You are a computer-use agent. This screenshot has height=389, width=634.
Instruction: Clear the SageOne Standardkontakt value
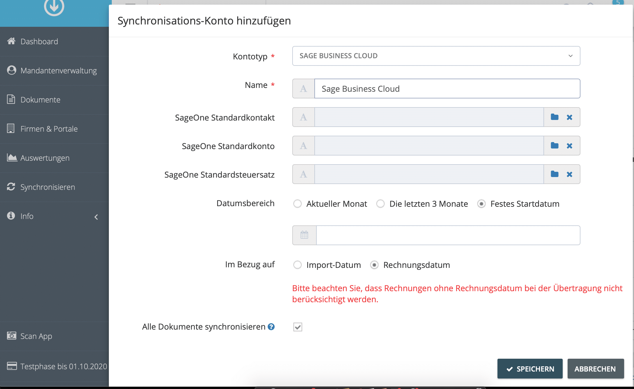click(x=569, y=117)
